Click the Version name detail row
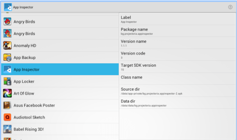The image size is (237, 140). (177, 43)
